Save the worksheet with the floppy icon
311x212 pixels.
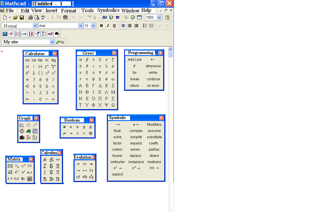tap(22, 18)
